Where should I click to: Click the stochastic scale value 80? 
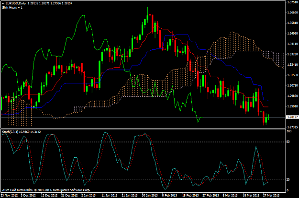pos(288,142)
